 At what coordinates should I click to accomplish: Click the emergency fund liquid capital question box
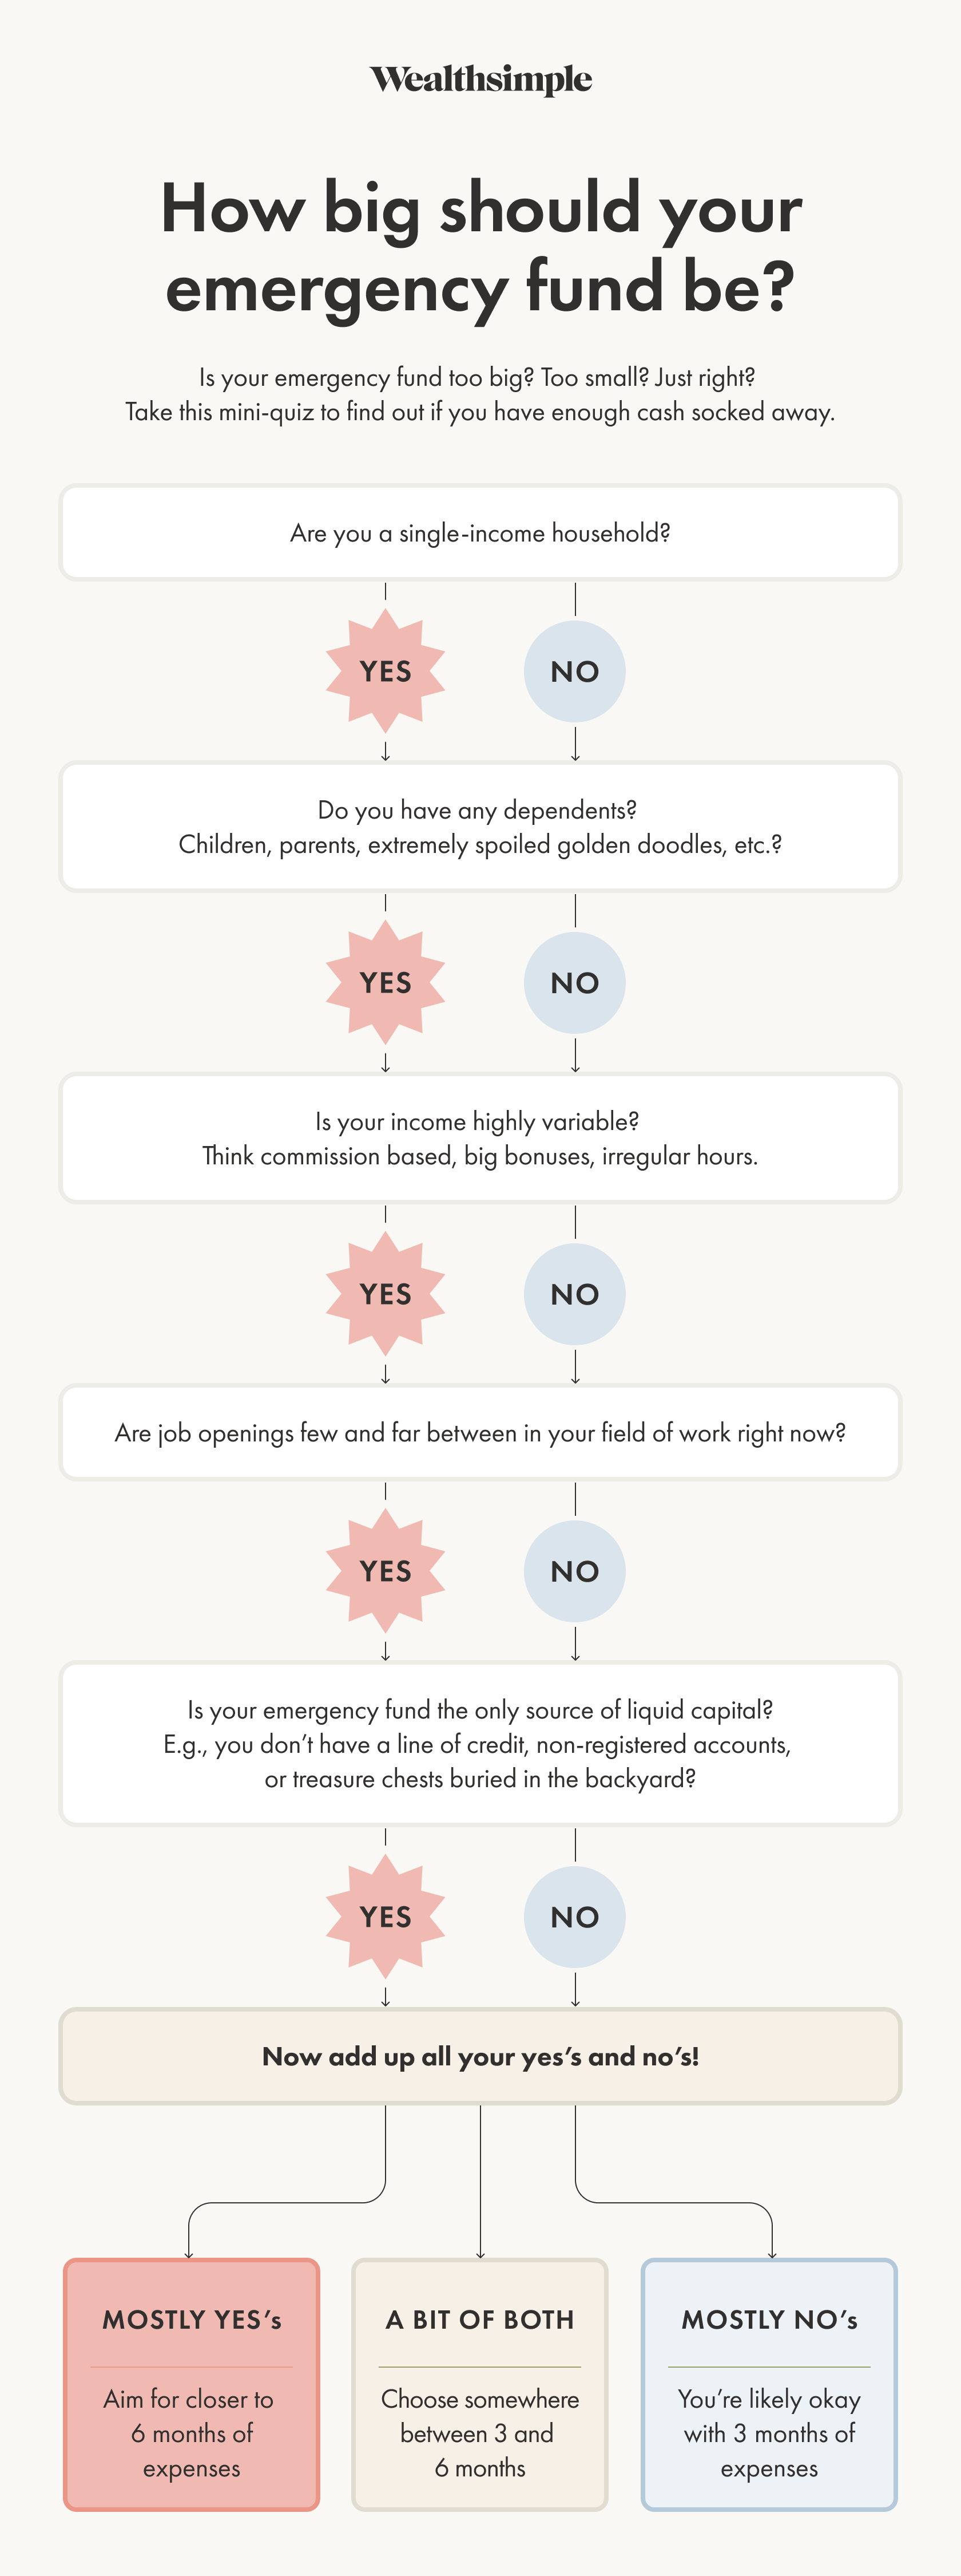click(x=480, y=1744)
